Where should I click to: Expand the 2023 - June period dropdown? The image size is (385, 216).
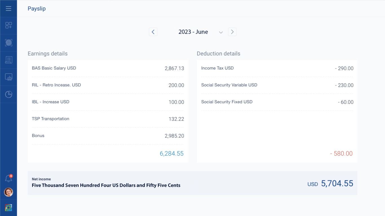click(221, 32)
